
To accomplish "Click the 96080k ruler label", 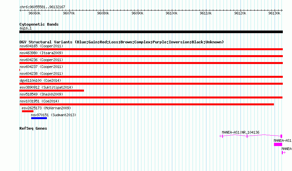I will pos(103,13).
